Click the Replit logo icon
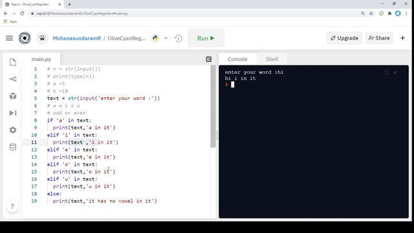The height and width of the screenshot is (233, 414). point(25,38)
